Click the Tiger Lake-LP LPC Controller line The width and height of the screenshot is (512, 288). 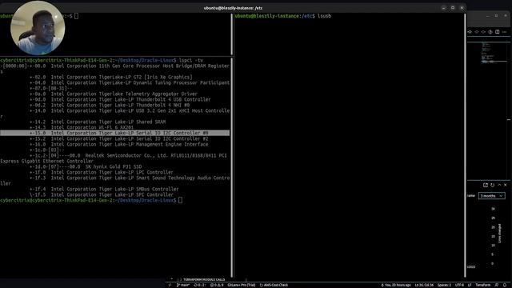pyautogui.click(x=102, y=172)
